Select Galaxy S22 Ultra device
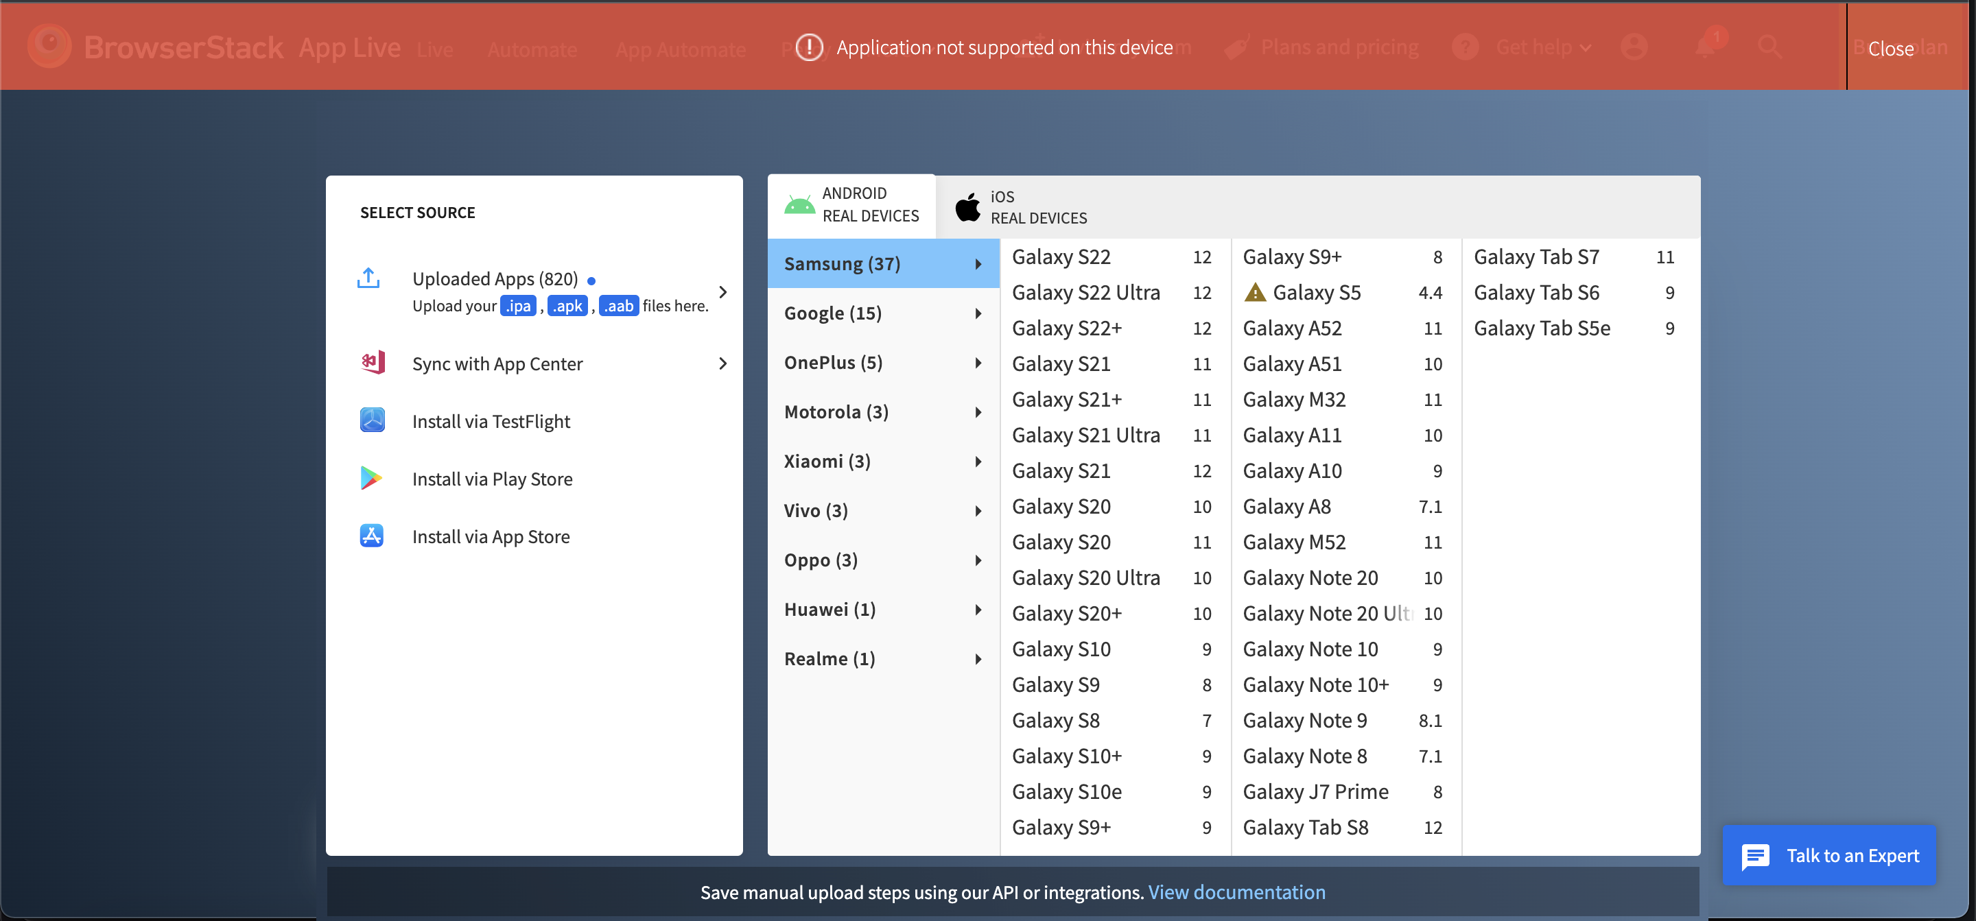Viewport: 1976px width, 921px height. (1085, 292)
